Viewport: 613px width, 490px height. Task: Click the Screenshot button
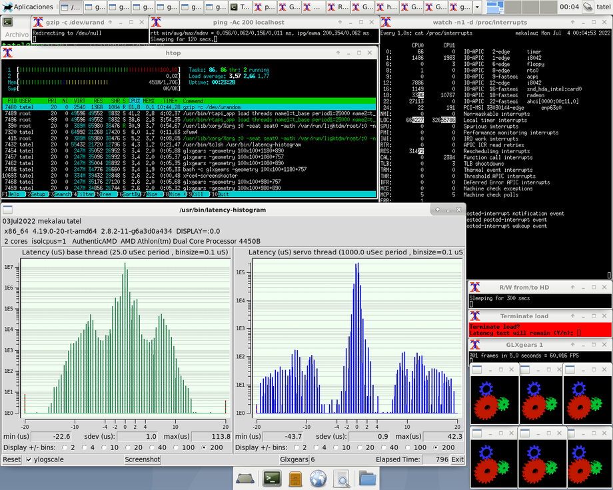(x=142, y=459)
